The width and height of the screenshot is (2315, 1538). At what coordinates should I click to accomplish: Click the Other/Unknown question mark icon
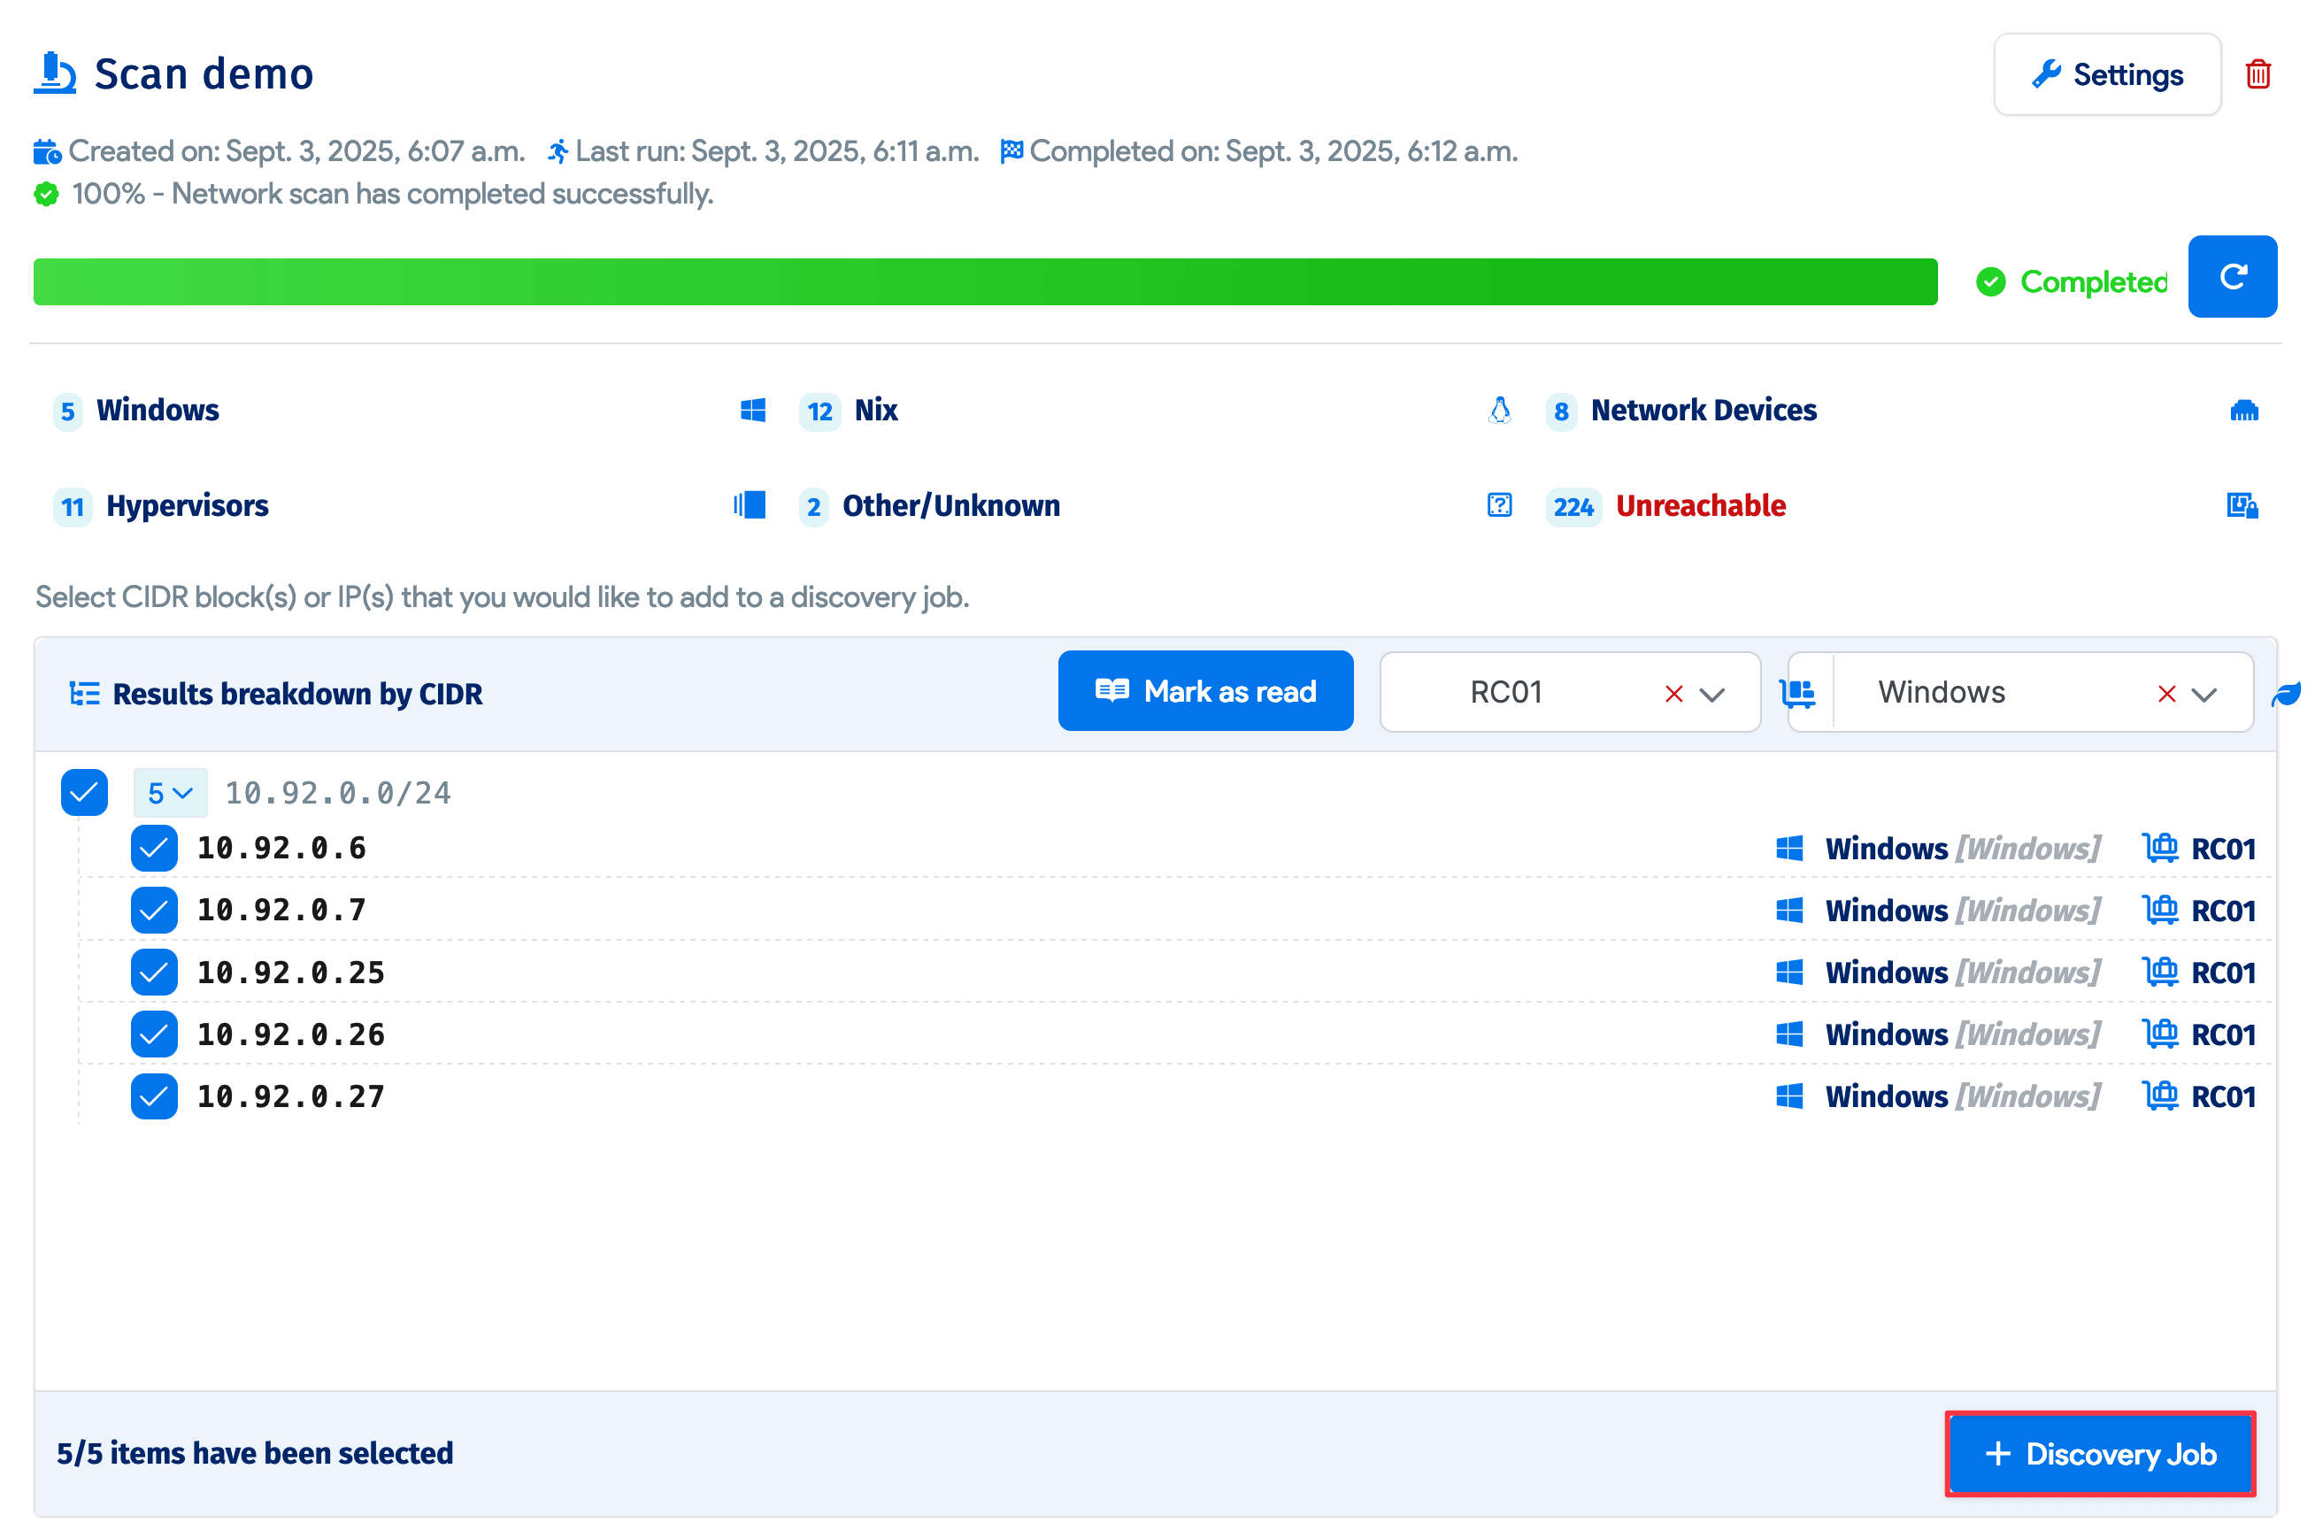[1499, 505]
